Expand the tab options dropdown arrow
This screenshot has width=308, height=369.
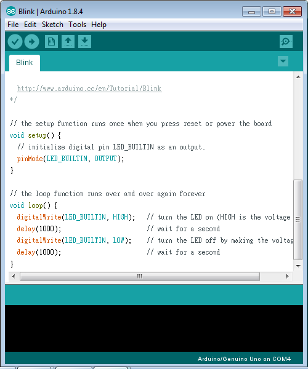click(283, 61)
